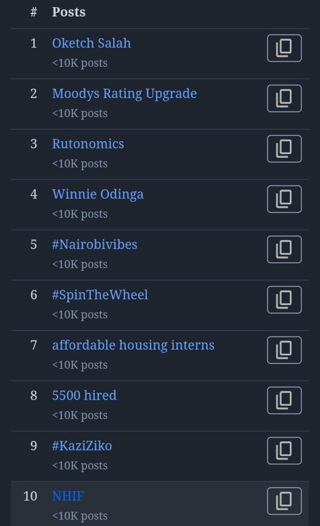
Task: Open the 5500 hired trend
Action: pyautogui.click(x=84, y=396)
